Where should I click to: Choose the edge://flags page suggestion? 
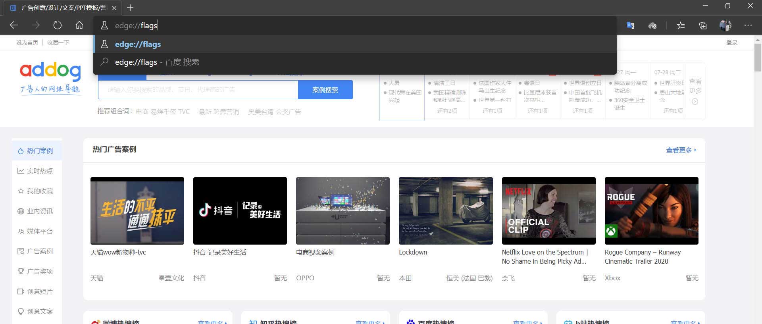pos(355,44)
